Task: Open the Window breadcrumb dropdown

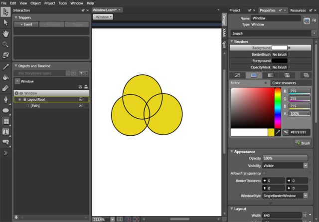Action: click(x=103, y=17)
